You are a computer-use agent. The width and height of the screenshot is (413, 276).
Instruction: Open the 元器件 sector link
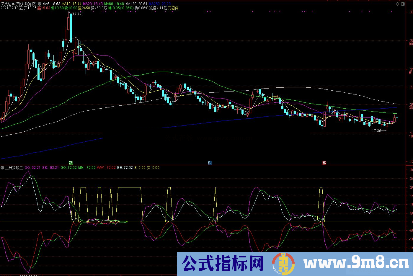coord(174,9)
